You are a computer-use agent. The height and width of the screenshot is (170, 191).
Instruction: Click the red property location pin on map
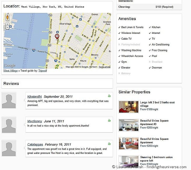(x=57, y=36)
